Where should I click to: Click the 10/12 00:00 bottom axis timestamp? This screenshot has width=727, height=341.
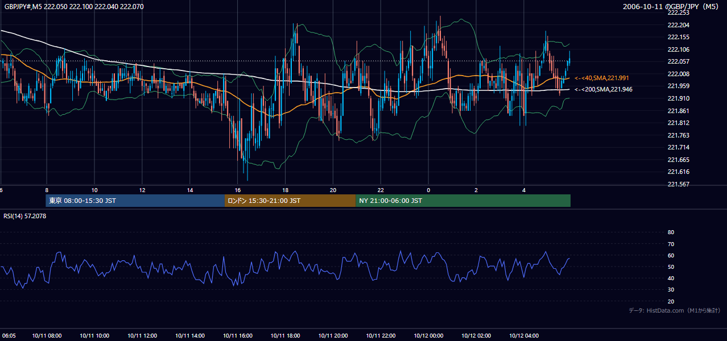[x=428, y=335]
